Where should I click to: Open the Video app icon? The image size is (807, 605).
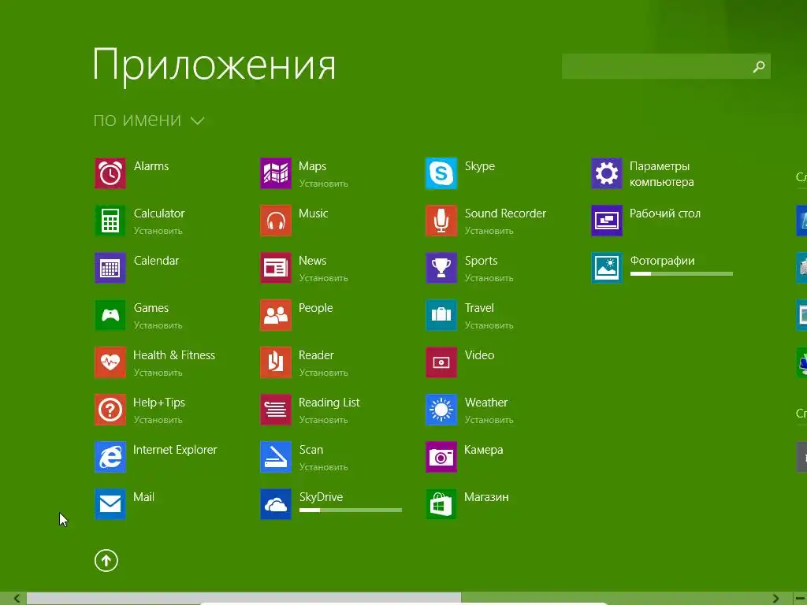tap(441, 362)
